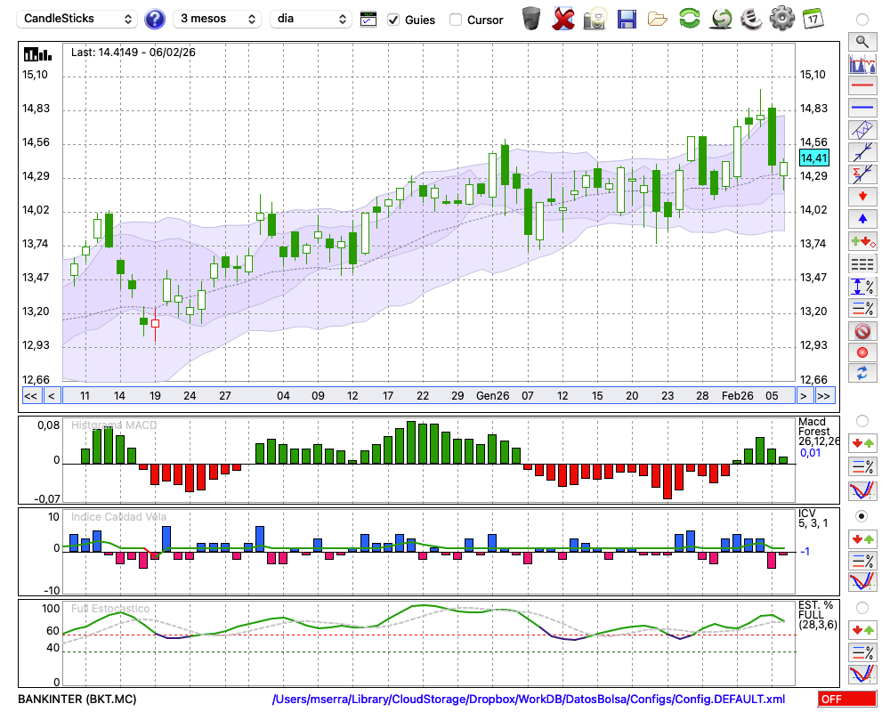Click the green dollar-sign update icon

pyautogui.click(x=722, y=19)
